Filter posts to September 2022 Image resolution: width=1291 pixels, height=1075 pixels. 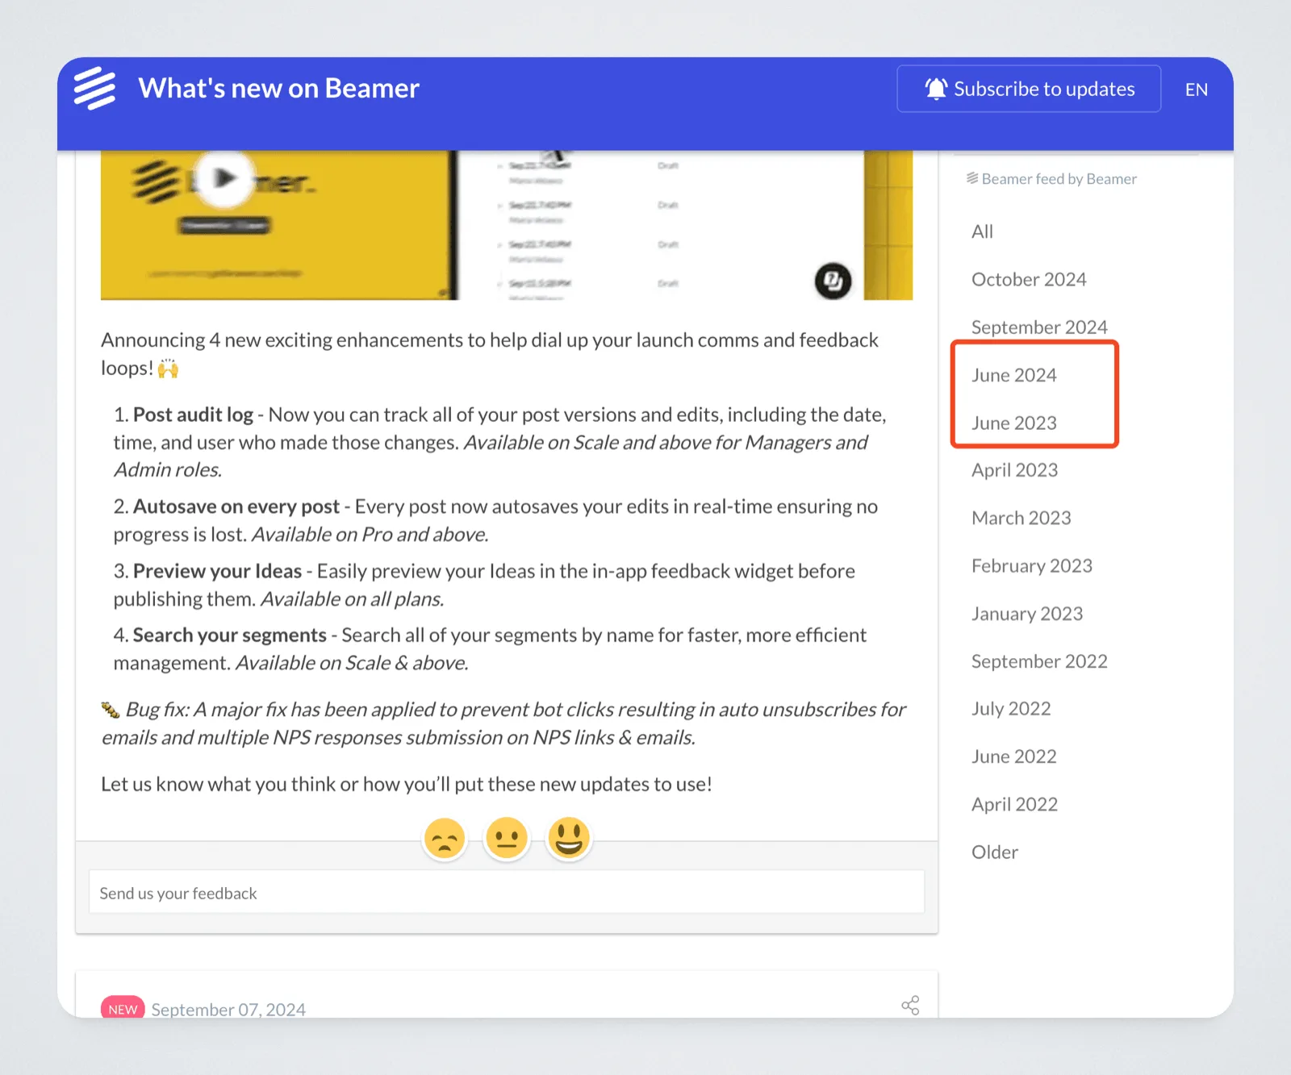click(1039, 661)
